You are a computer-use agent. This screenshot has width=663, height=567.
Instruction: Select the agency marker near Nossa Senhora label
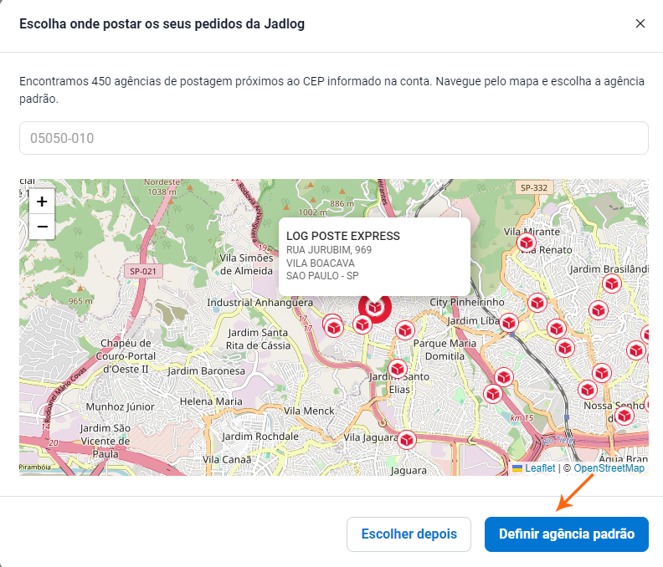[x=624, y=416]
